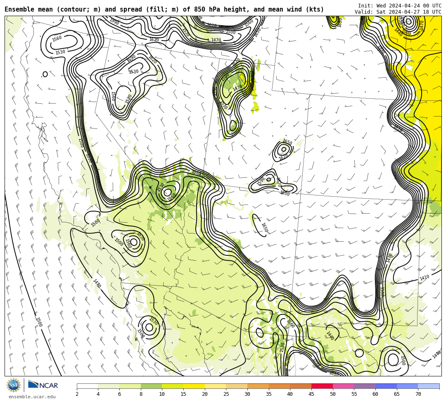Pick the yellow-green 10–15 m colorbar swatch

pyautogui.click(x=173, y=386)
